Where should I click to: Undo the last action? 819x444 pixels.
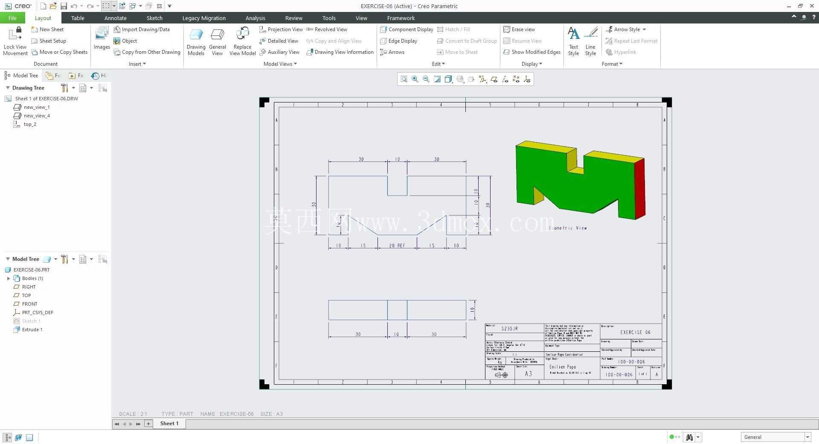(x=74, y=6)
